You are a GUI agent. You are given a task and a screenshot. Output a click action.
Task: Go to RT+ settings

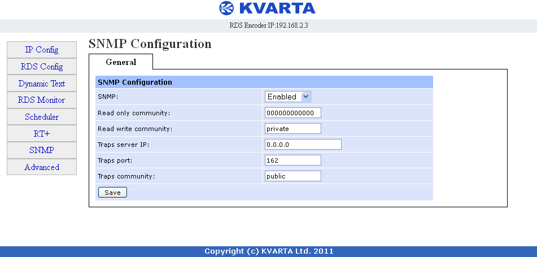point(42,134)
